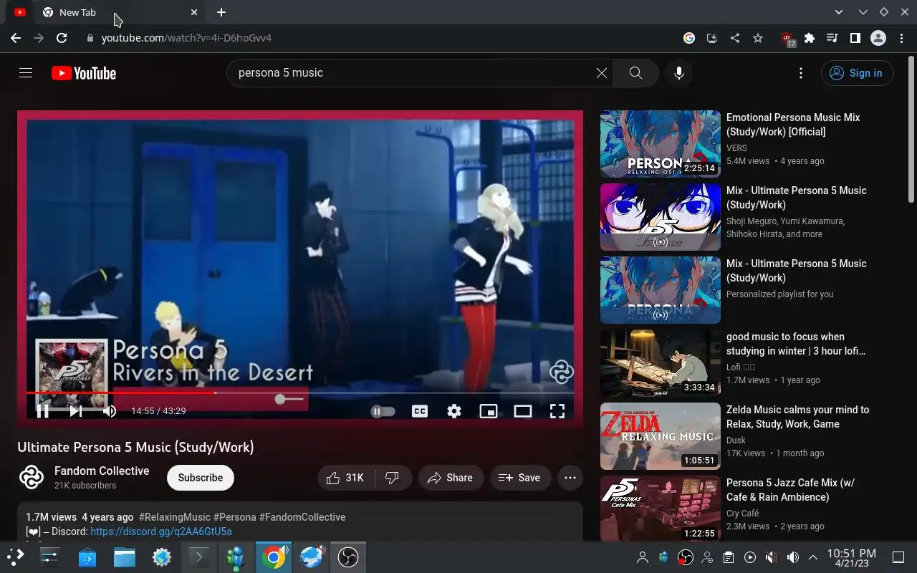Pause the video playback
The height and width of the screenshot is (573, 917).
[x=43, y=411]
